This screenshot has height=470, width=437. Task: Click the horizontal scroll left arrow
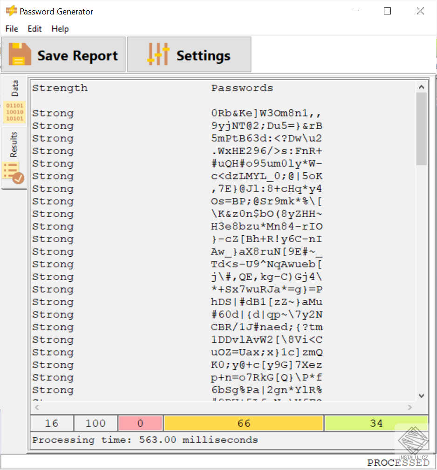click(37, 408)
